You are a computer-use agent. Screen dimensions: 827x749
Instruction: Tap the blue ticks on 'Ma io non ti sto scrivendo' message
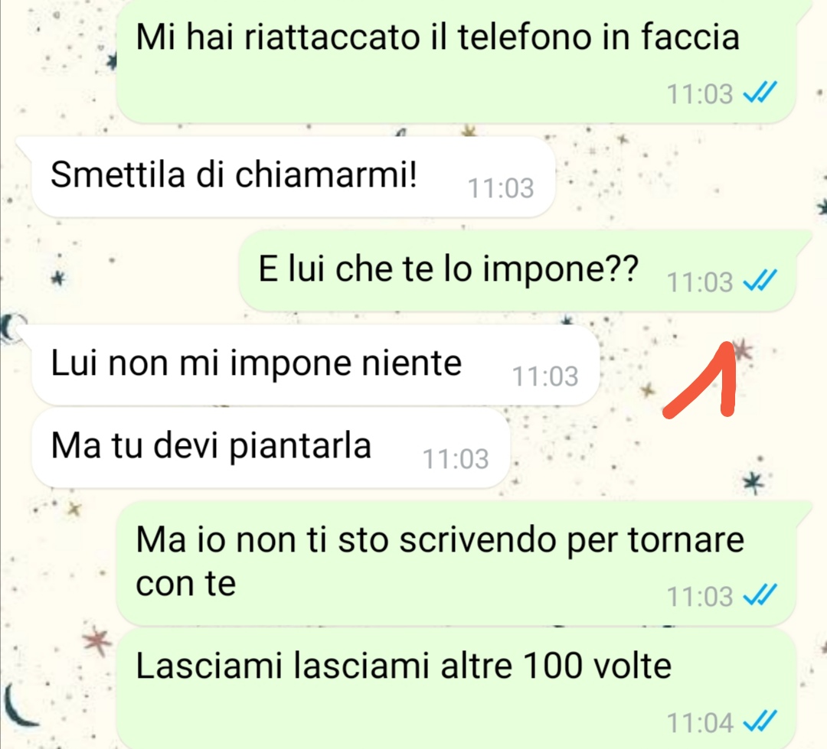click(x=760, y=595)
